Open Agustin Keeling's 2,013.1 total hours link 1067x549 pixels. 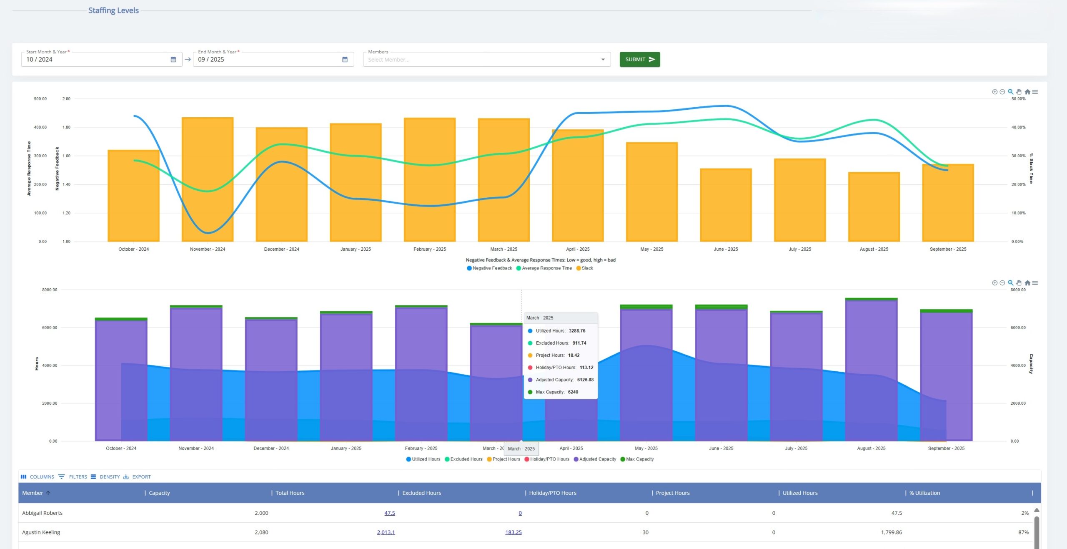386,532
